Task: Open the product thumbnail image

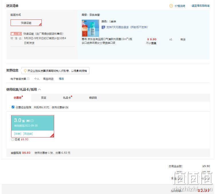Action: pyautogui.click(x=90, y=28)
